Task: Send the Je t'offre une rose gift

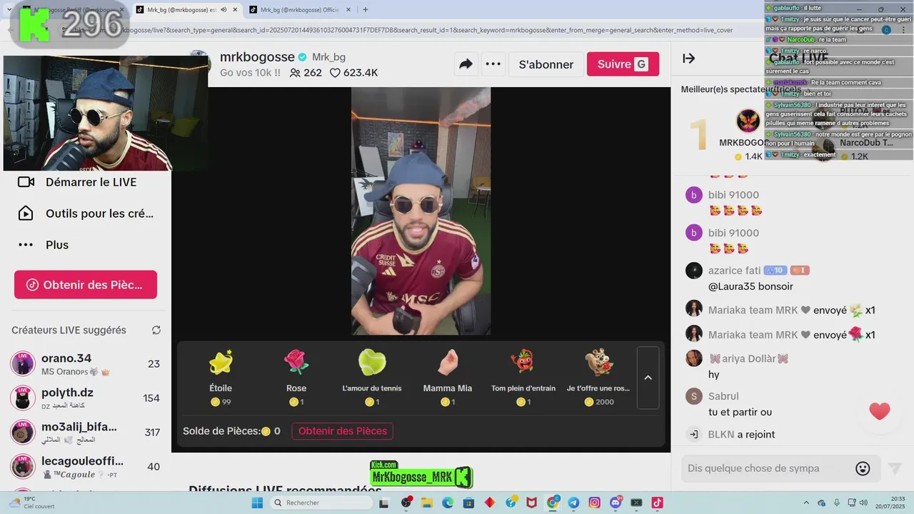Action: tap(598, 378)
